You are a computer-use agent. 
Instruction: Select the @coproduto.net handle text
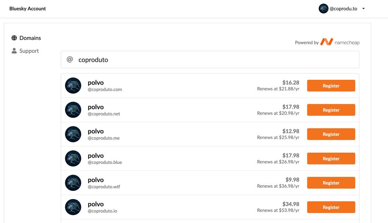[104, 114]
